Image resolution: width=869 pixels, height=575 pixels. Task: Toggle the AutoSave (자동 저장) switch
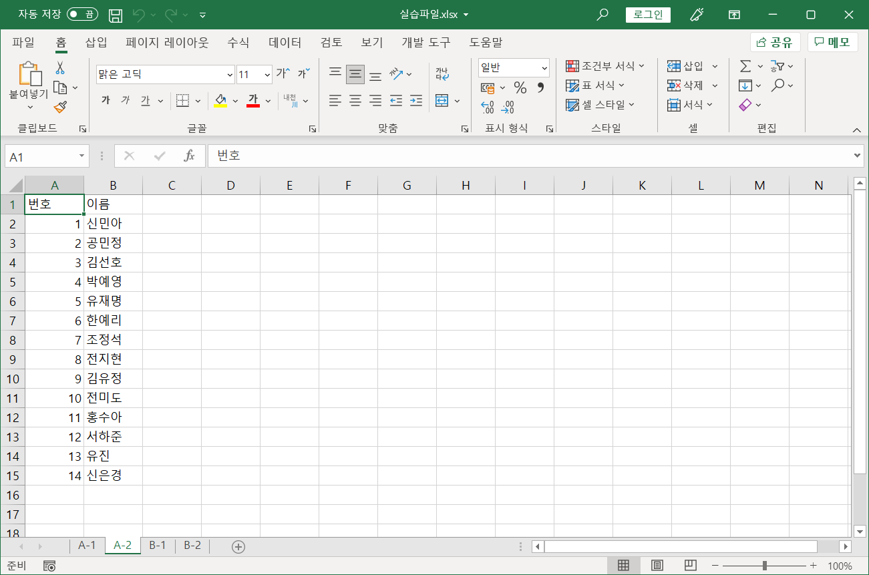[x=83, y=15]
